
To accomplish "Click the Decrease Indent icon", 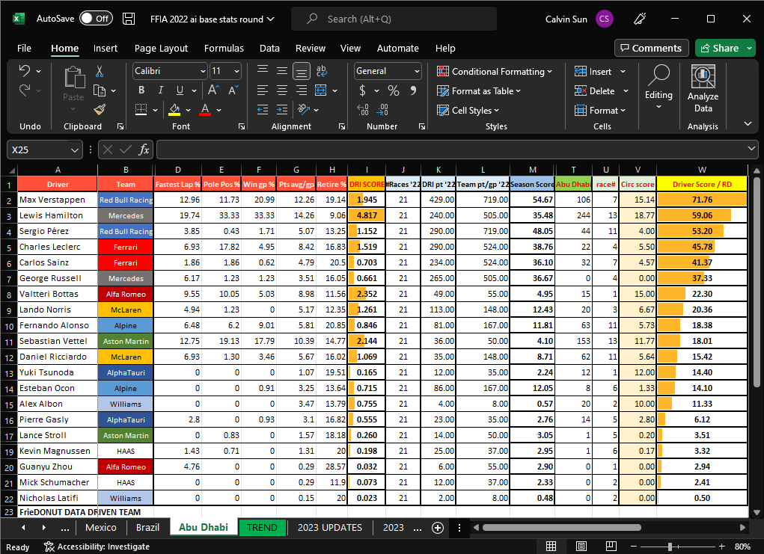I will (x=263, y=110).
